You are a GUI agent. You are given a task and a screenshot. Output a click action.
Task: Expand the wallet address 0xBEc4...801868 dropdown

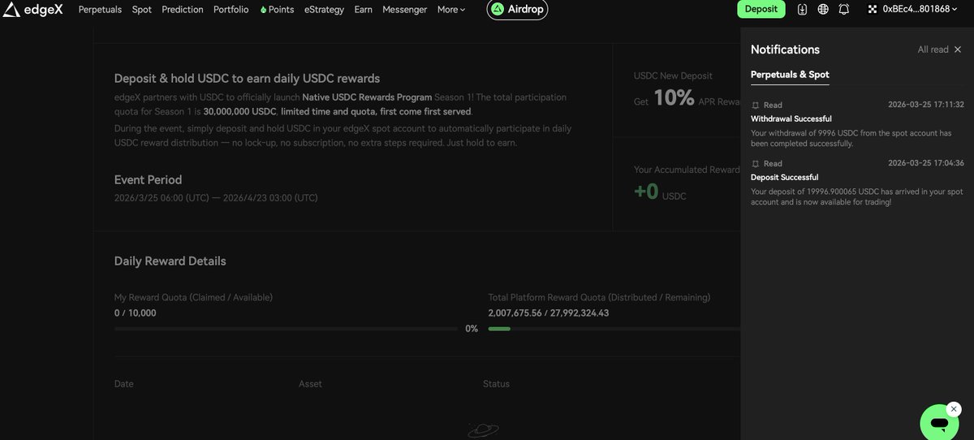point(920,10)
